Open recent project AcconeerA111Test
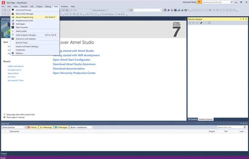 point(15,80)
